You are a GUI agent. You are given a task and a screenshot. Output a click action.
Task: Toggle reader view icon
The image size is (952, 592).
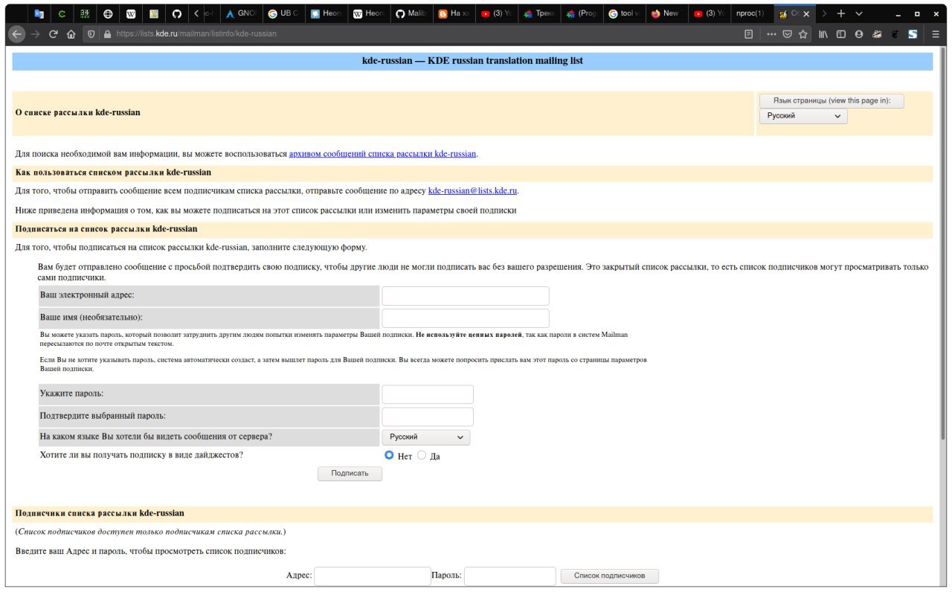click(x=749, y=33)
